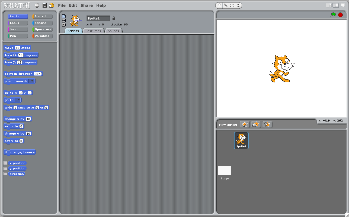Set rotation style to left-right flip
349x217 pixels.
(64, 21)
